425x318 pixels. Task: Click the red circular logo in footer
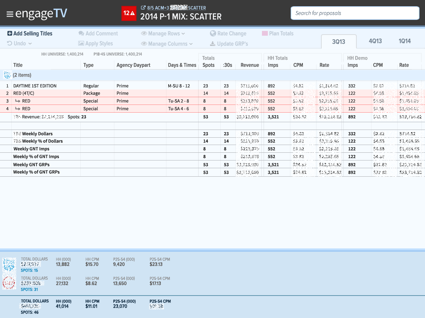[9, 283]
